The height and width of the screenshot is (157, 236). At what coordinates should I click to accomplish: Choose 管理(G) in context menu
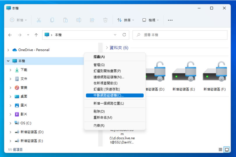pyautogui.click(x=115, y=65)
